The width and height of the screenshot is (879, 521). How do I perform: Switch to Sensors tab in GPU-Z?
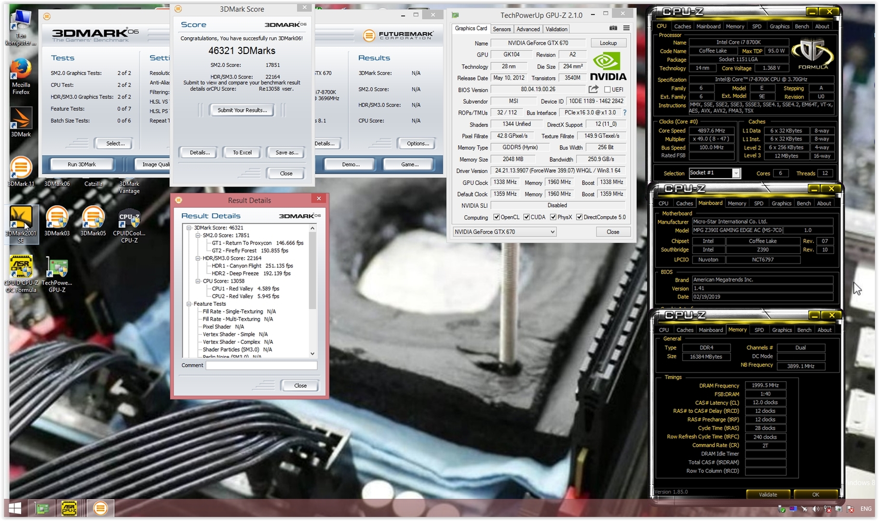501,29
